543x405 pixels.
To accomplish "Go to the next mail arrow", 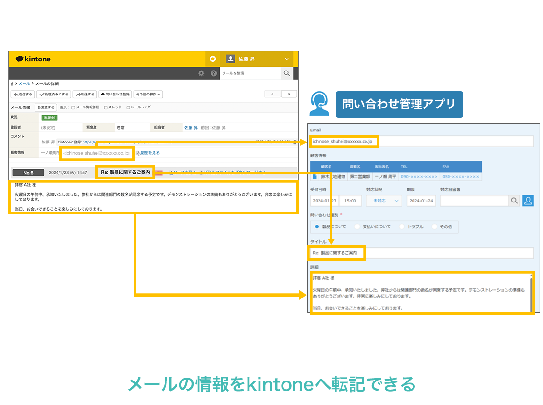I will [x=289, y=94].
